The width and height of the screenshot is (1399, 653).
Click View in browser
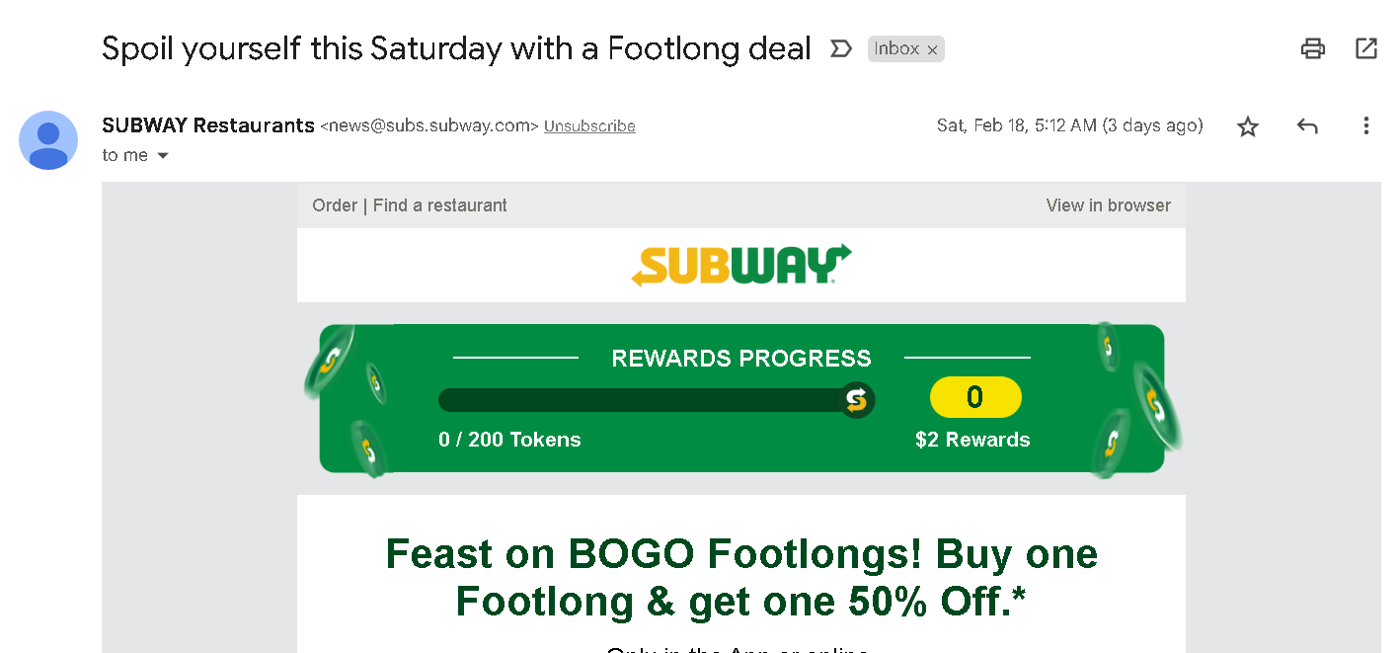click(x=1109, y=205)
